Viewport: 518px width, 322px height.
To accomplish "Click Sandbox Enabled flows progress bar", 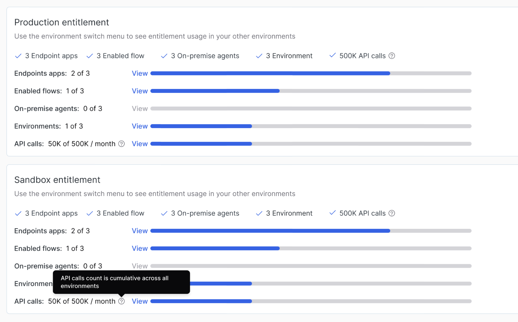I will [311, 248].
